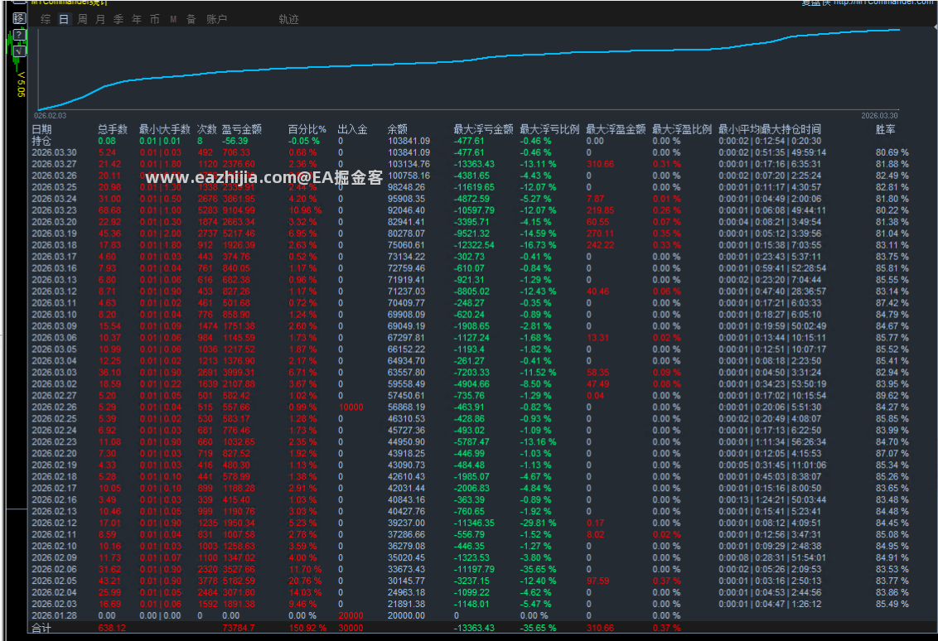Click the 20.76 % percentage cell
This screenshot has width=938, height=641.
click(305, 581)
